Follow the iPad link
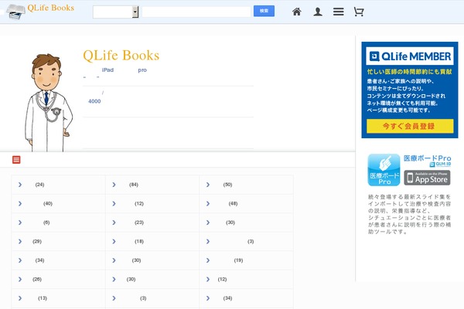464x309 pixels. pyautogui.click(x=107, y=70)
